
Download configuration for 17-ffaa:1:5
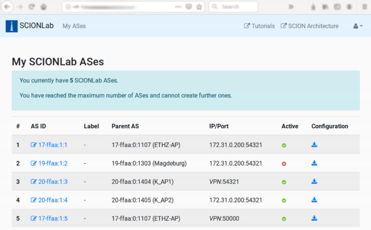click(314, 218)
